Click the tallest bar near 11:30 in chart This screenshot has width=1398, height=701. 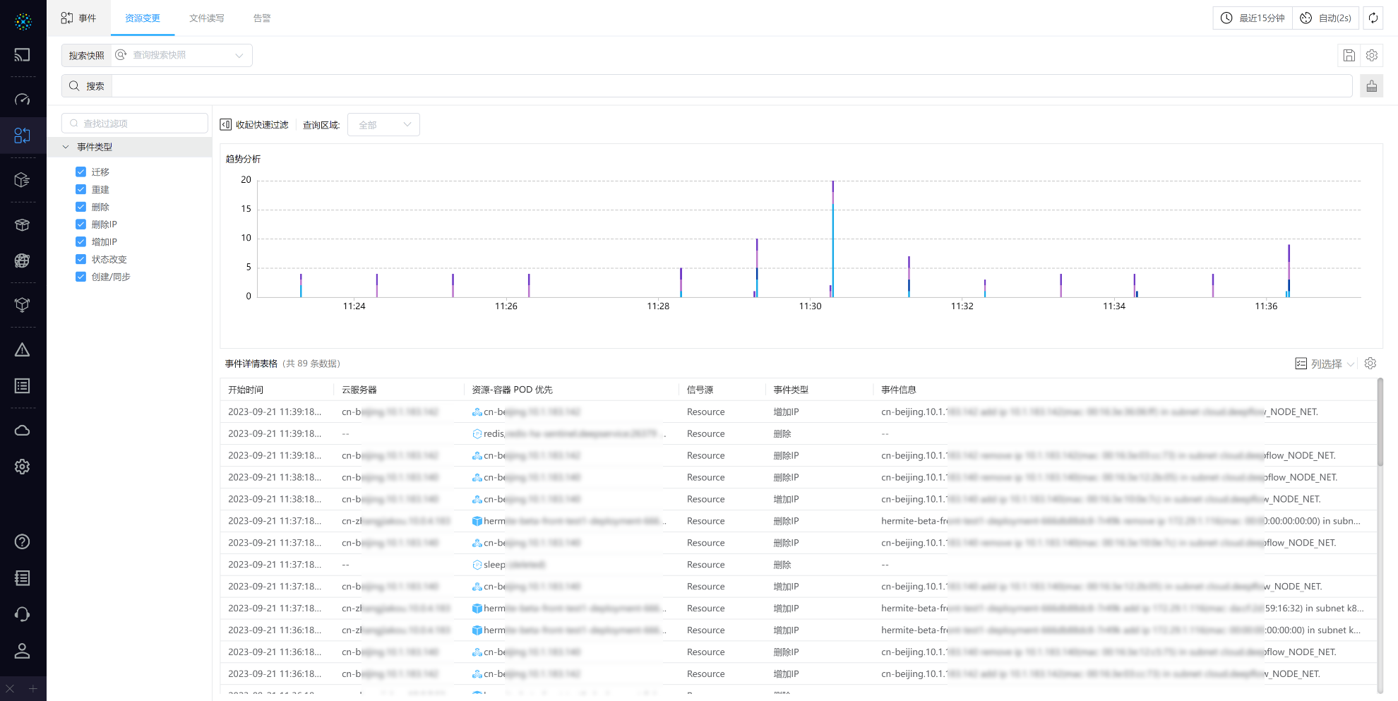point(832,240)
